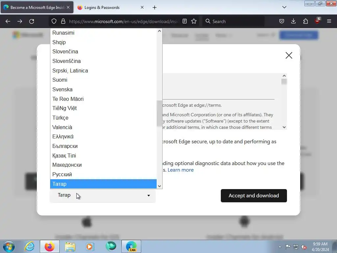
Task: Open the extensions puzzle icon
Action: click(x=305, y=21)
